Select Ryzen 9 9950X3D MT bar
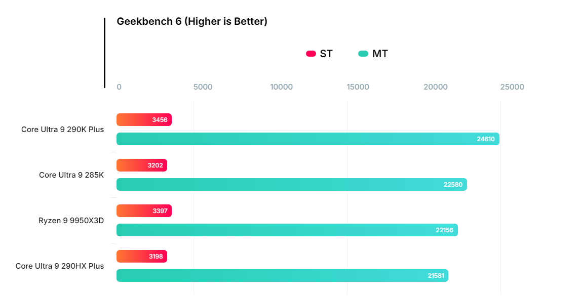The height and width of the screenshot is (297, 579). coord(287,230)
